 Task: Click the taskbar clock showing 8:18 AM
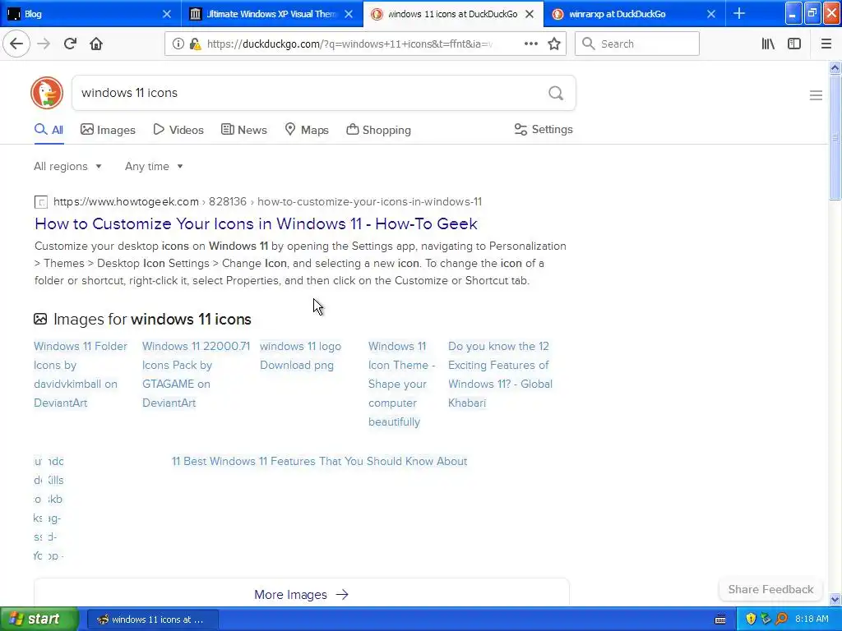pyautogui.click(x=812, y=619)
